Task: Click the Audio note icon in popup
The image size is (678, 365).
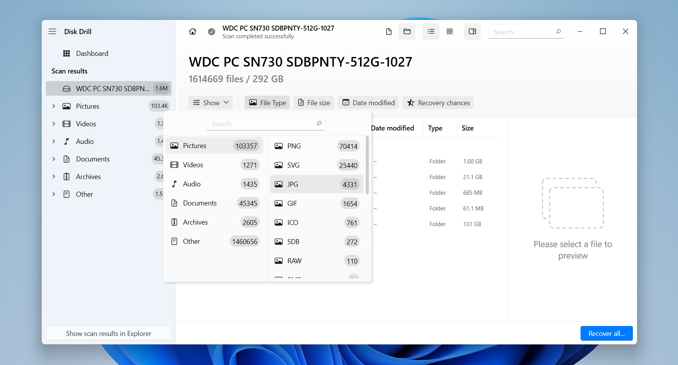Action: [x=174, y=184]
